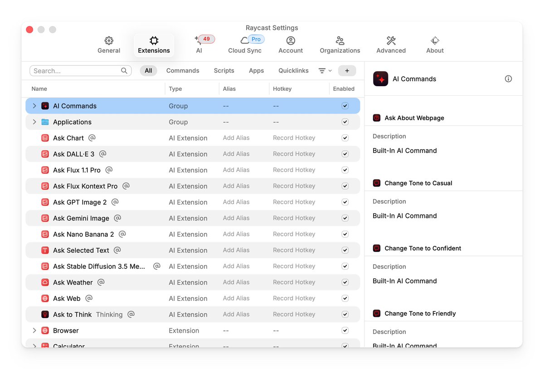Disable the Ask Chart extension checkbox
Viewport: 544px width, 369px height.
coord(345,138)
